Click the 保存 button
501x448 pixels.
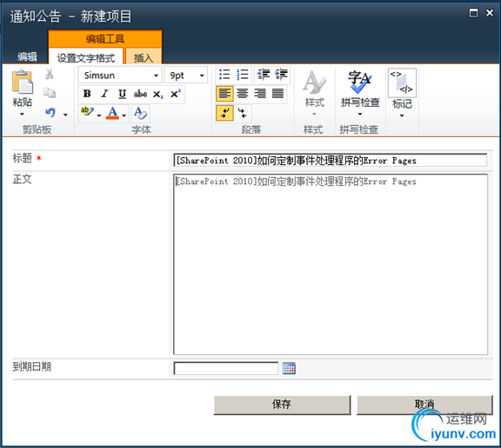[282, 405]
